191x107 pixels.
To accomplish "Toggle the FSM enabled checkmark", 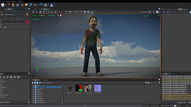I will click(2, 15).
